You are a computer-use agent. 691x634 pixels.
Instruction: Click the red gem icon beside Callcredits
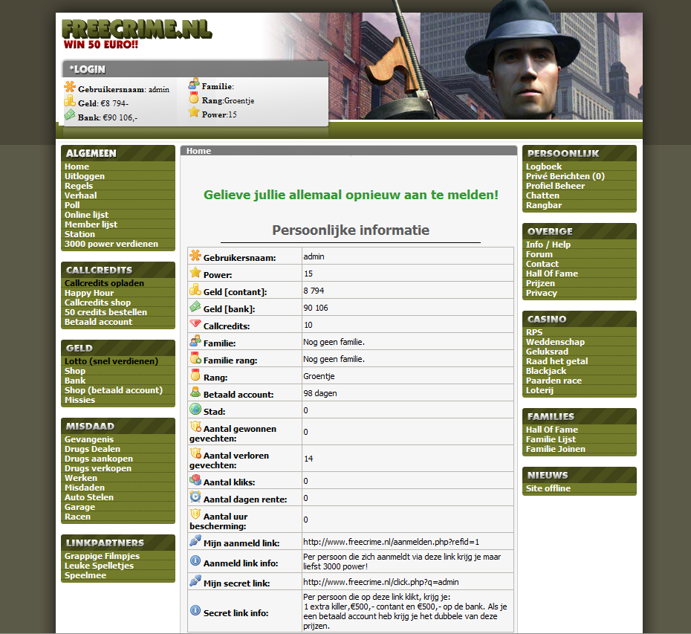tap(195, 324)
